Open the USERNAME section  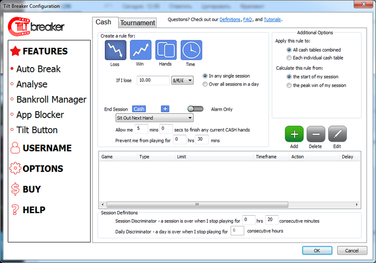[x=47, y=148]
